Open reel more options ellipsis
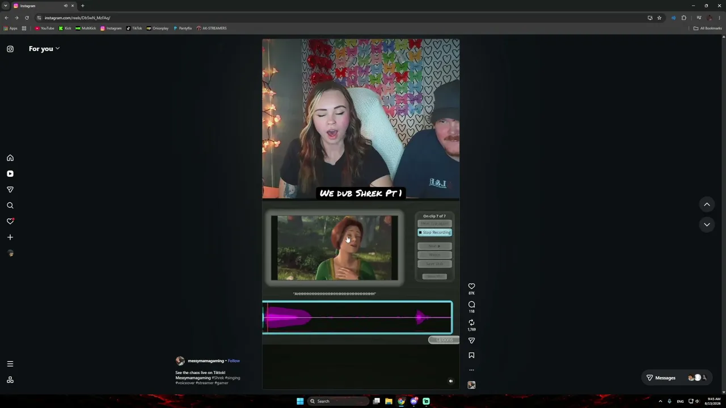 [471, 370]
